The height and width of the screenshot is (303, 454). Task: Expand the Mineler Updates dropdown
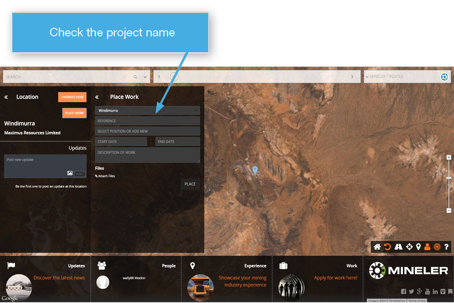(x=367, y=77)
